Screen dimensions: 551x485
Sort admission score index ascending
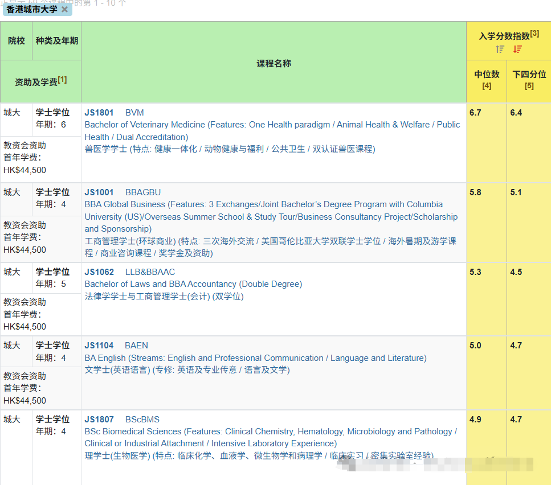tap(500, 49)
